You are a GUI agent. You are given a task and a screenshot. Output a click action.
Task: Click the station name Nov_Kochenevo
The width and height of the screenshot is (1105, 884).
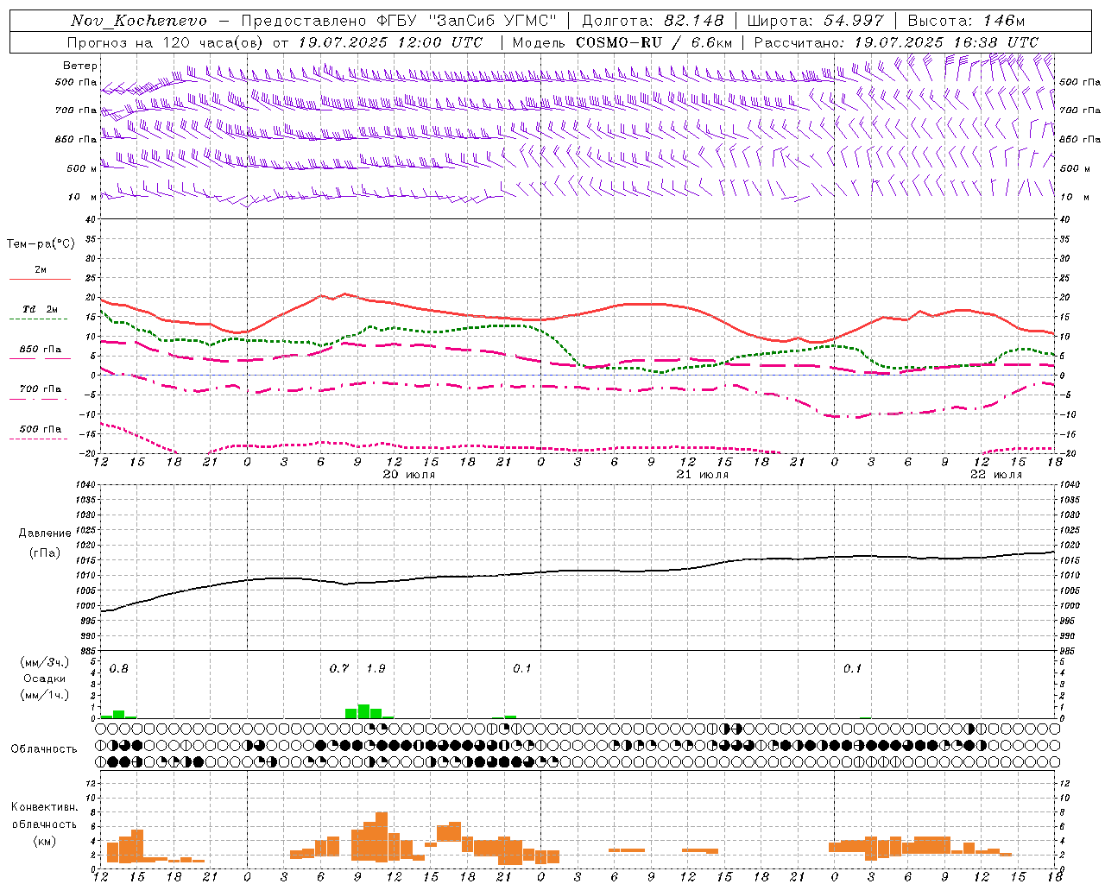(139, 21)
